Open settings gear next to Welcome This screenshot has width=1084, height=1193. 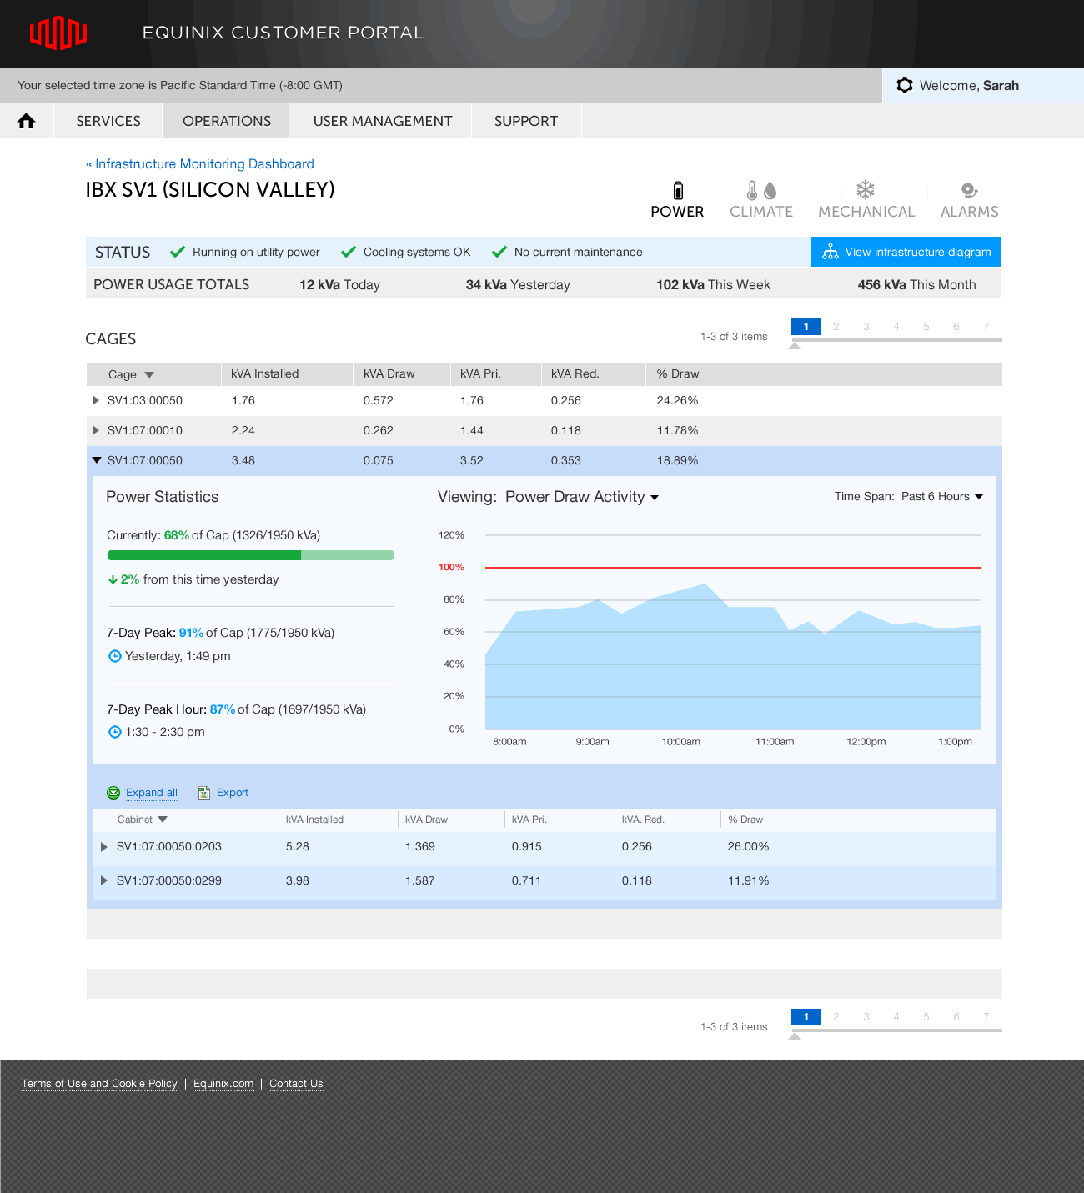tap(905, 85)
